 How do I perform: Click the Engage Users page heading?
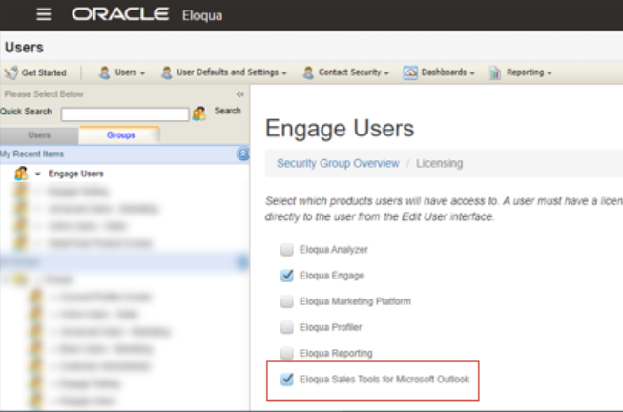[x=340, y=129]
